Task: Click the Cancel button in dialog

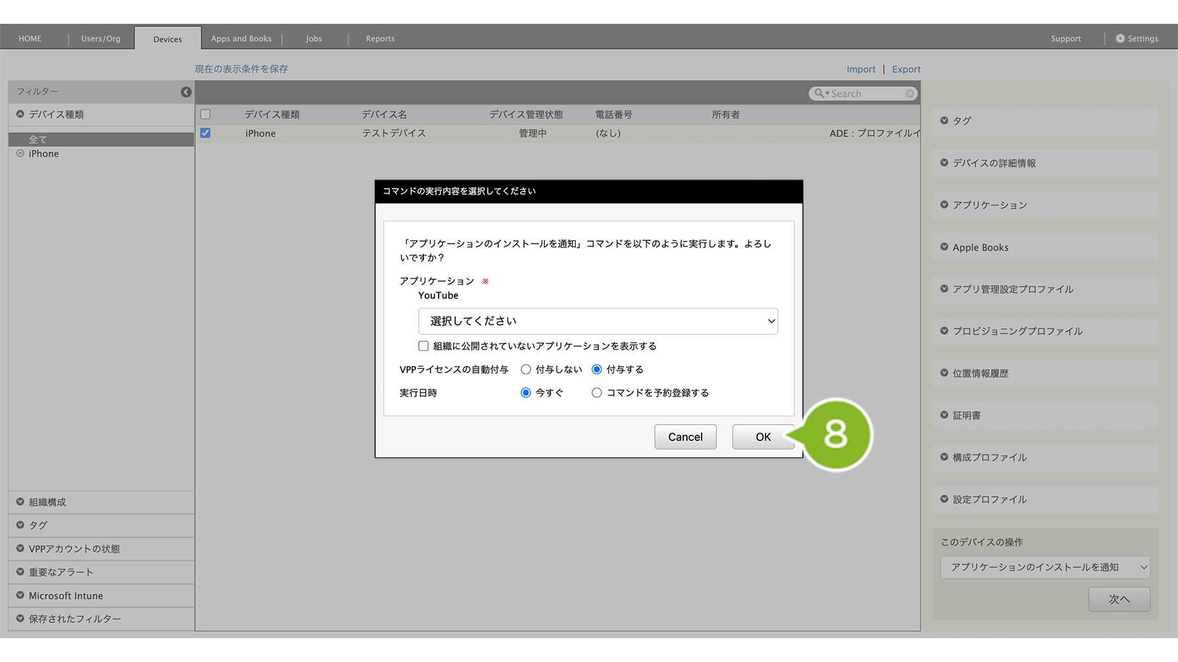Action: coord(685,437)
